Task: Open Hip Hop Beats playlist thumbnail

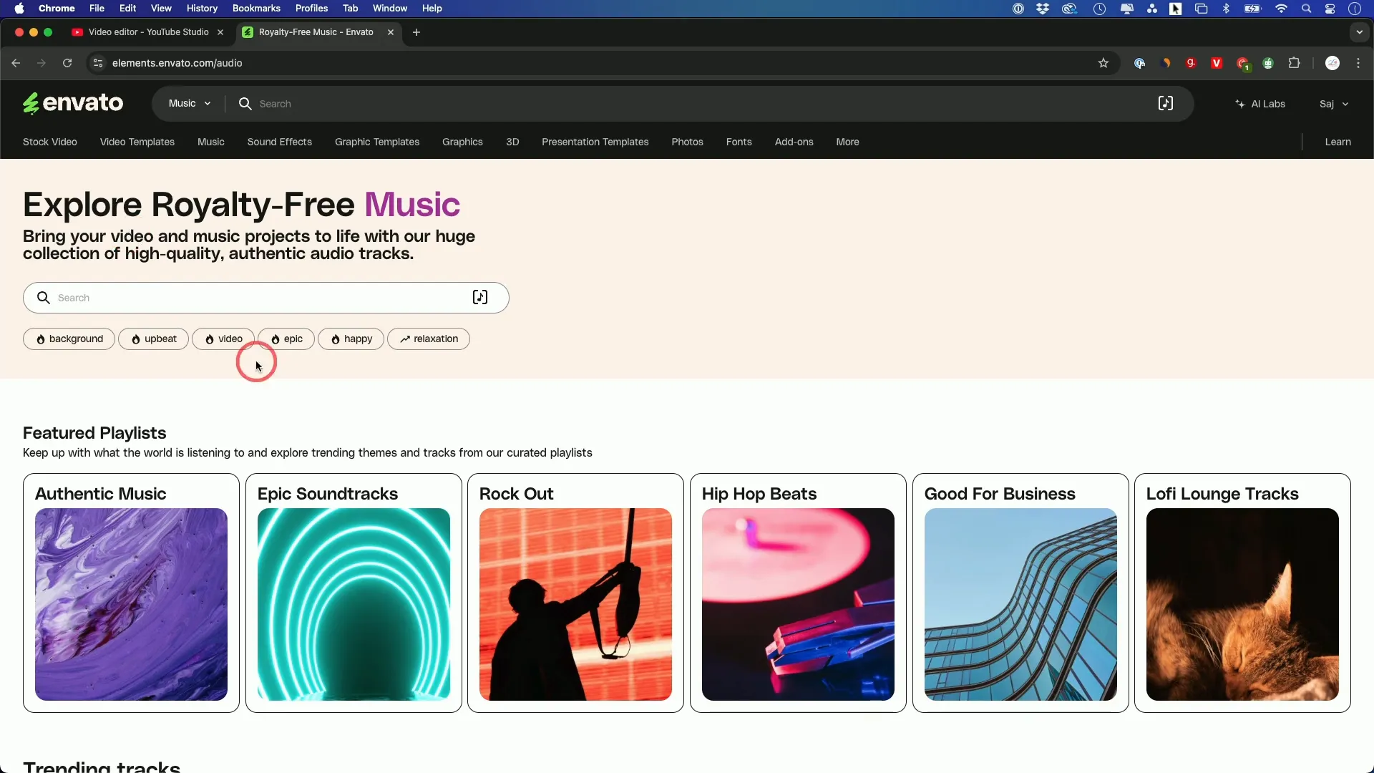Action: tap(798, 604)
